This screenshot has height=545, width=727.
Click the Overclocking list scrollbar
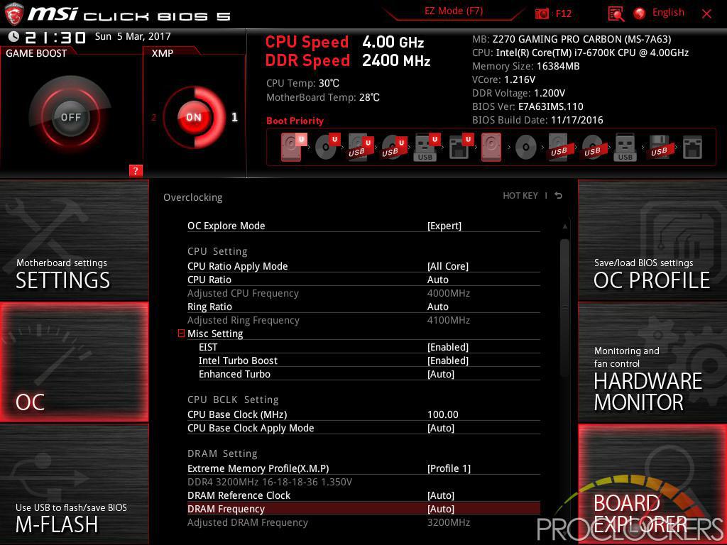click(x=564, y=308)
